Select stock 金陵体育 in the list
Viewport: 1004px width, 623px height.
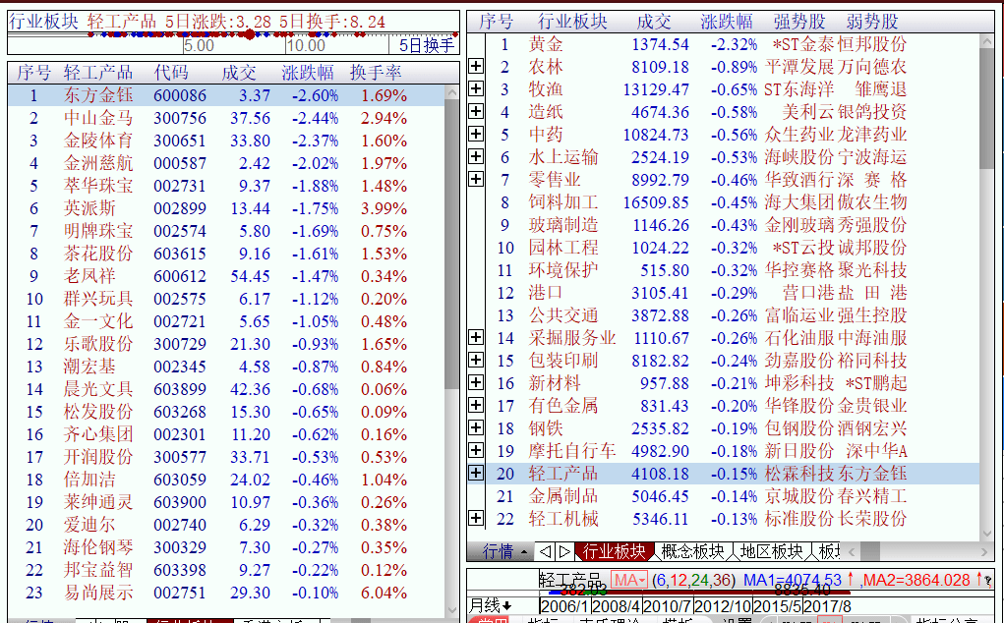[x=226, y=141]
